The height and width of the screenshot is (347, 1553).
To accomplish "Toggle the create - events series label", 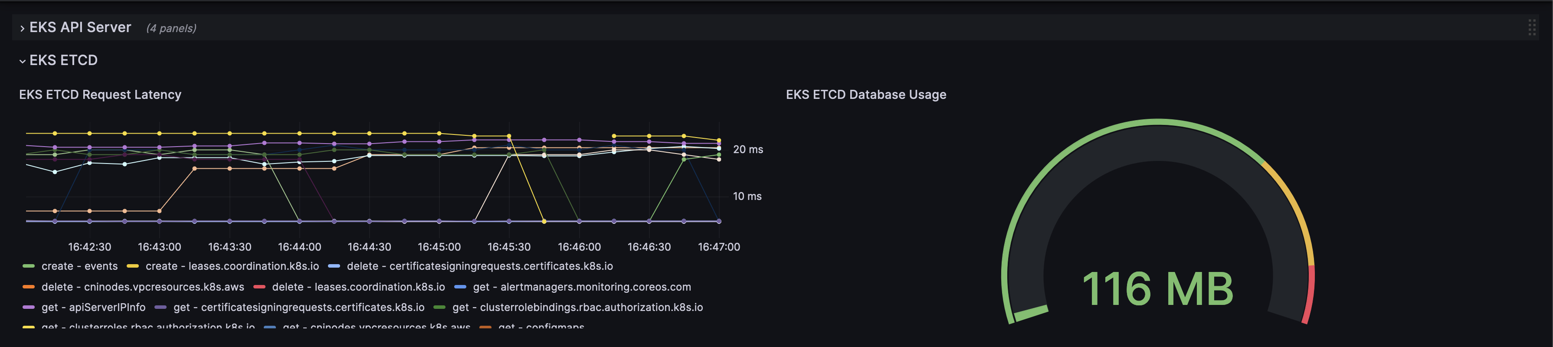I will pos(79,266).
